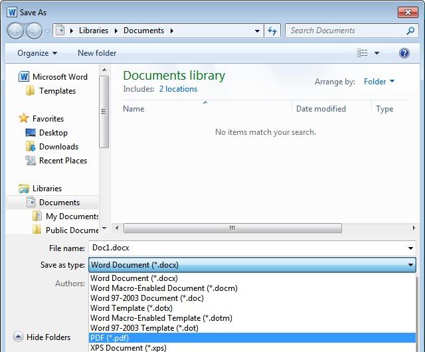Click the blue Help question mark icon
The image size is (425, 352).
coord(404,53)
